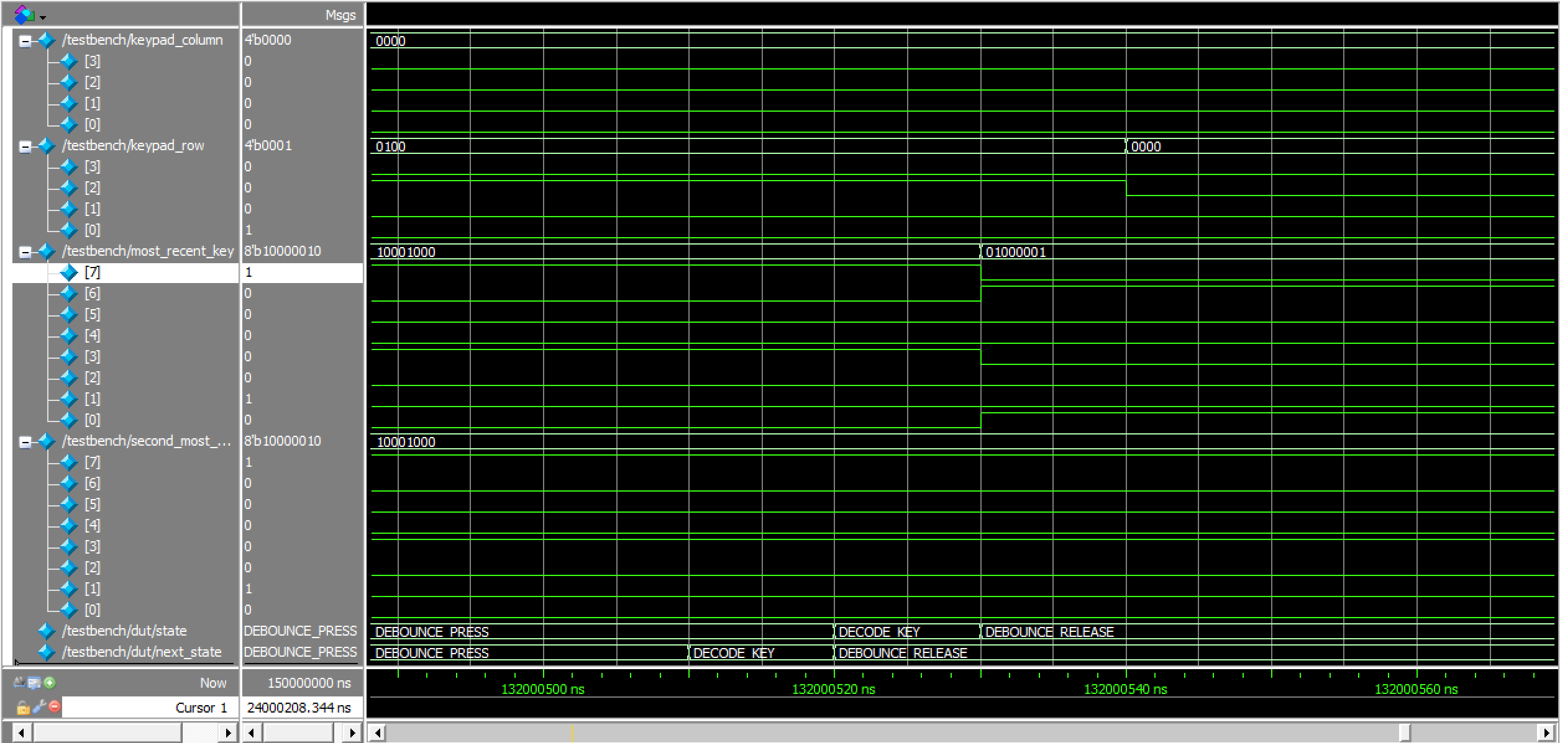The height and width of the screenshot is (743, 1560).
Task: Click the Msgs column header
Action: (x=340, y=16)
